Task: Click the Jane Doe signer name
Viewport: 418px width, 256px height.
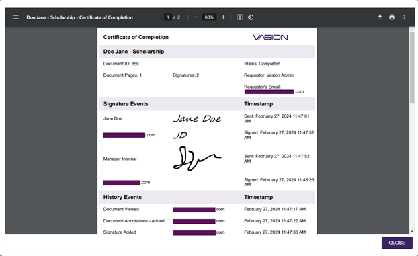Action: pos(113,119)
